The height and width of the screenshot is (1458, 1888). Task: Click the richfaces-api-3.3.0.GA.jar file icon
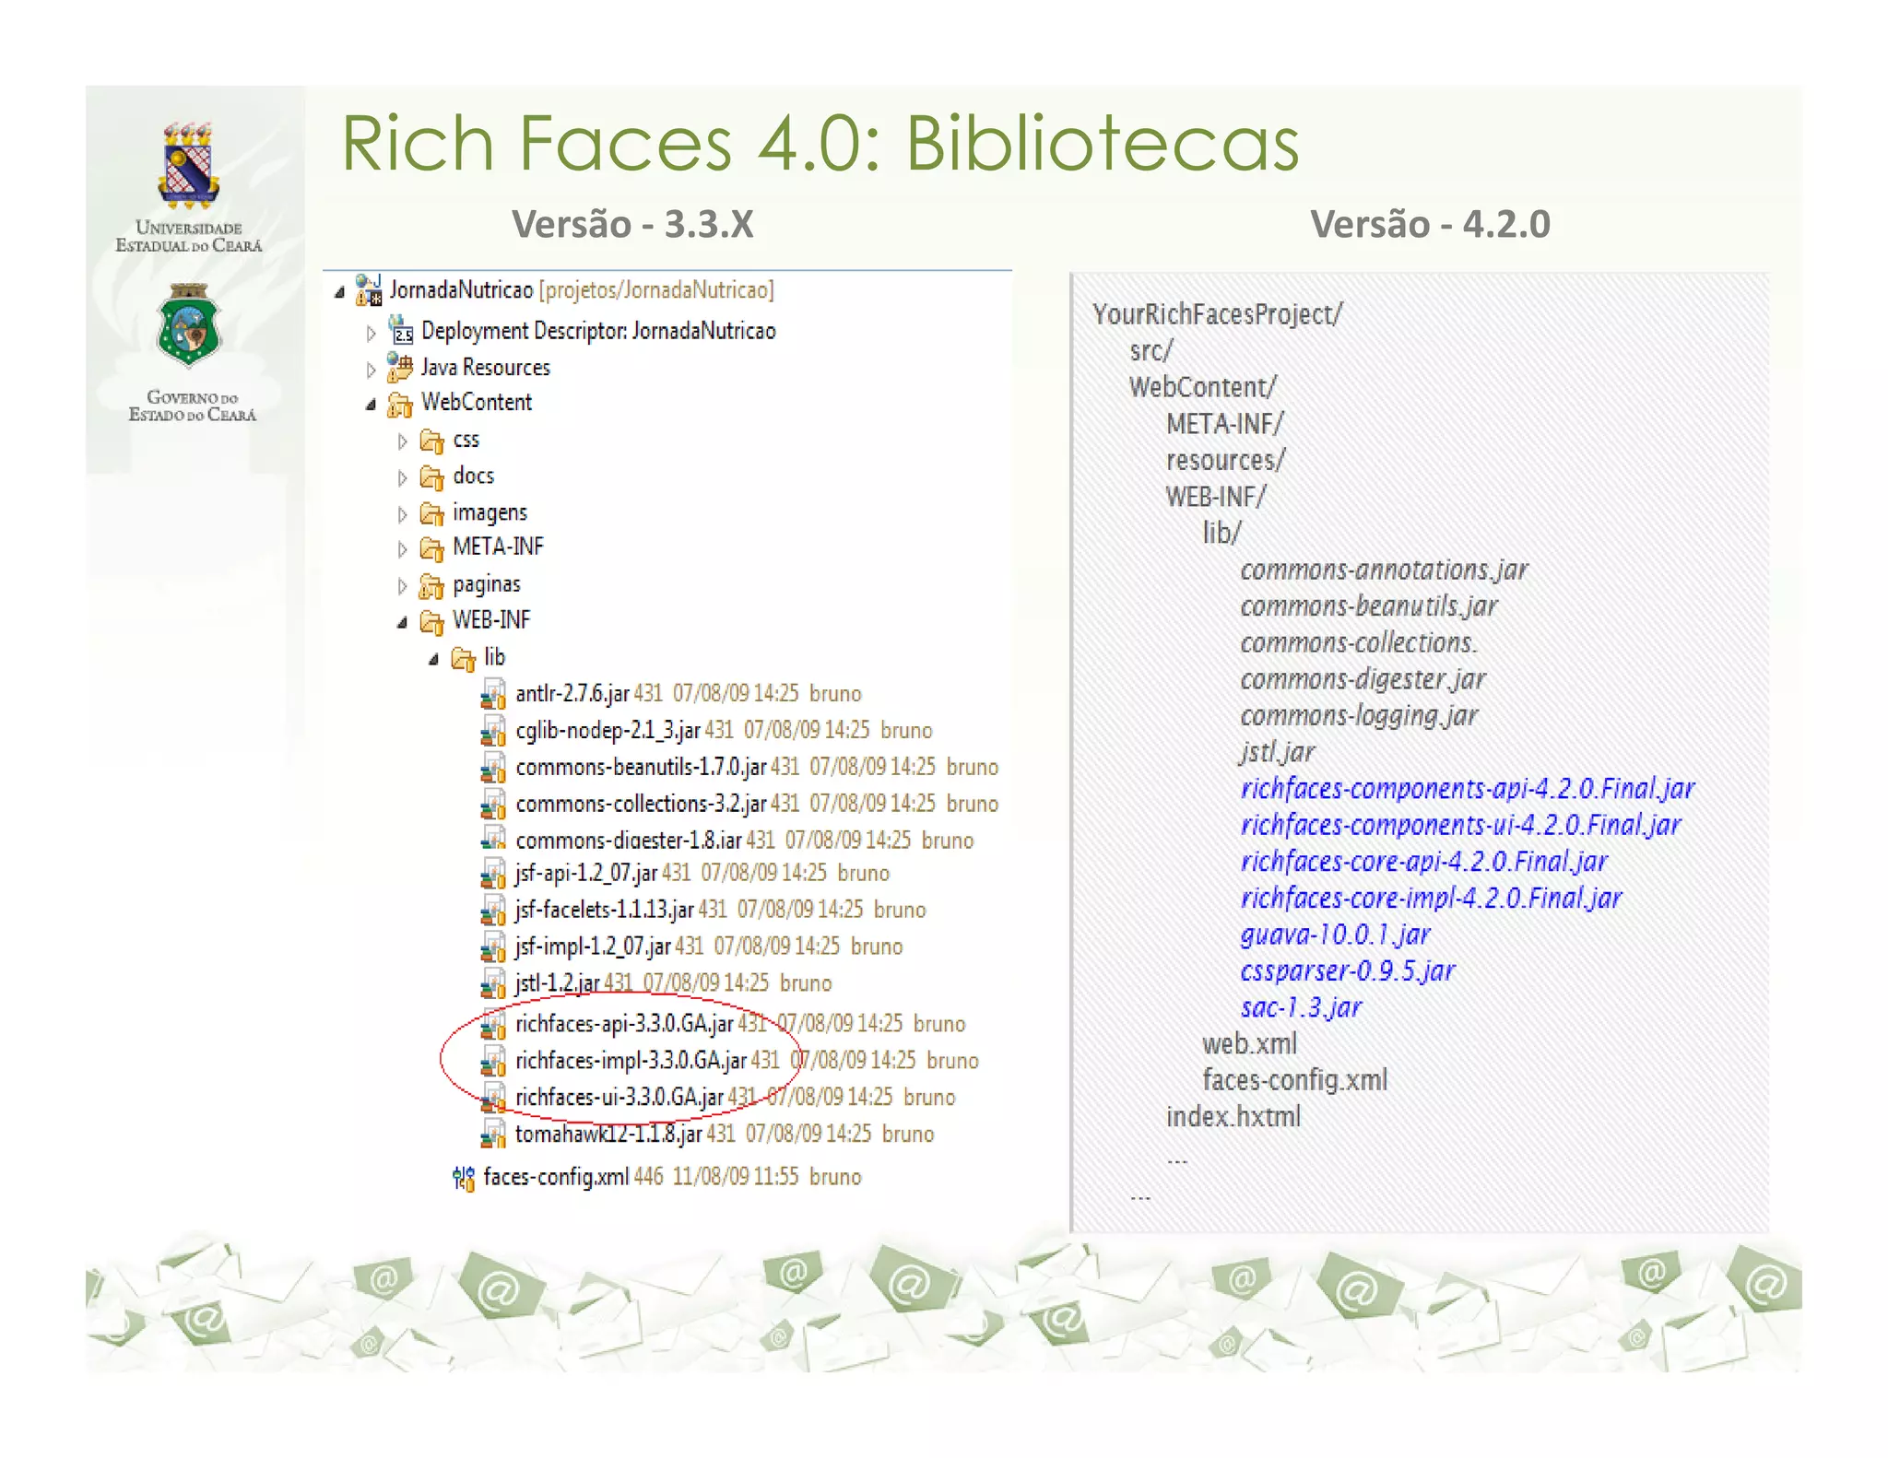tap(493, 1024)
